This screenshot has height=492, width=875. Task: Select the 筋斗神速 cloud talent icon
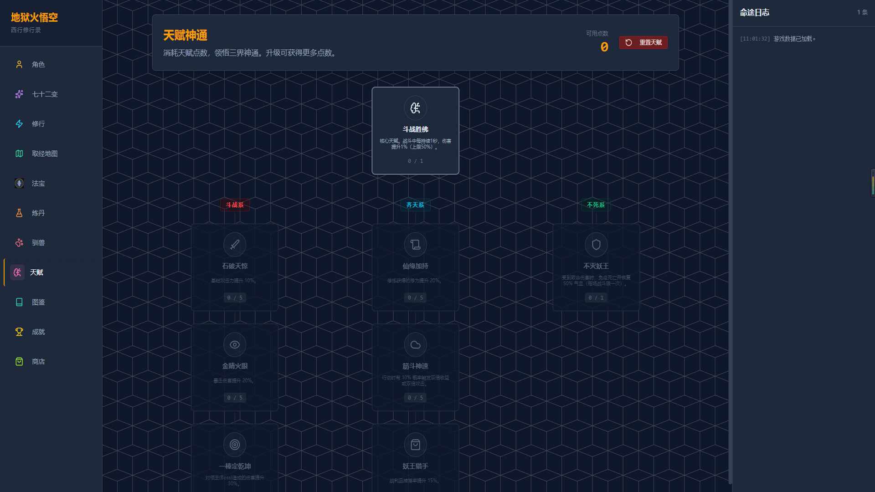point(415,344)
